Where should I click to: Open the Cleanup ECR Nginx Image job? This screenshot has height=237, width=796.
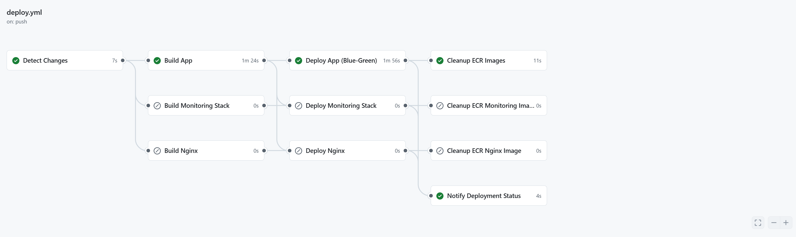point(484,151)
